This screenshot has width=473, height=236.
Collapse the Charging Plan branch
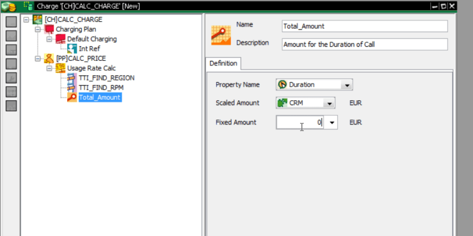38,29
